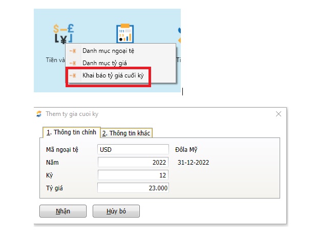Switch to the Thông tin chính tab

(x=71, y=133)
